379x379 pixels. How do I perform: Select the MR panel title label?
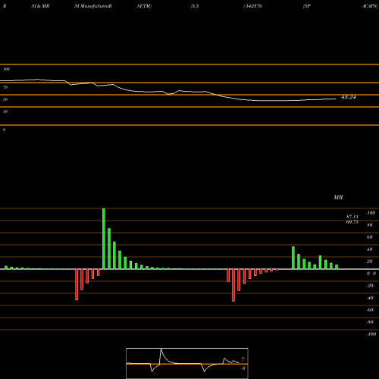(x=338, y=197)
